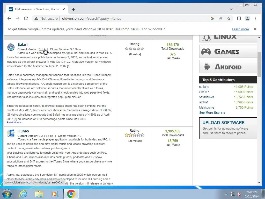The image size is (265, 199).
Task: Click the network tray icon
Action: [x=233, y=194]
